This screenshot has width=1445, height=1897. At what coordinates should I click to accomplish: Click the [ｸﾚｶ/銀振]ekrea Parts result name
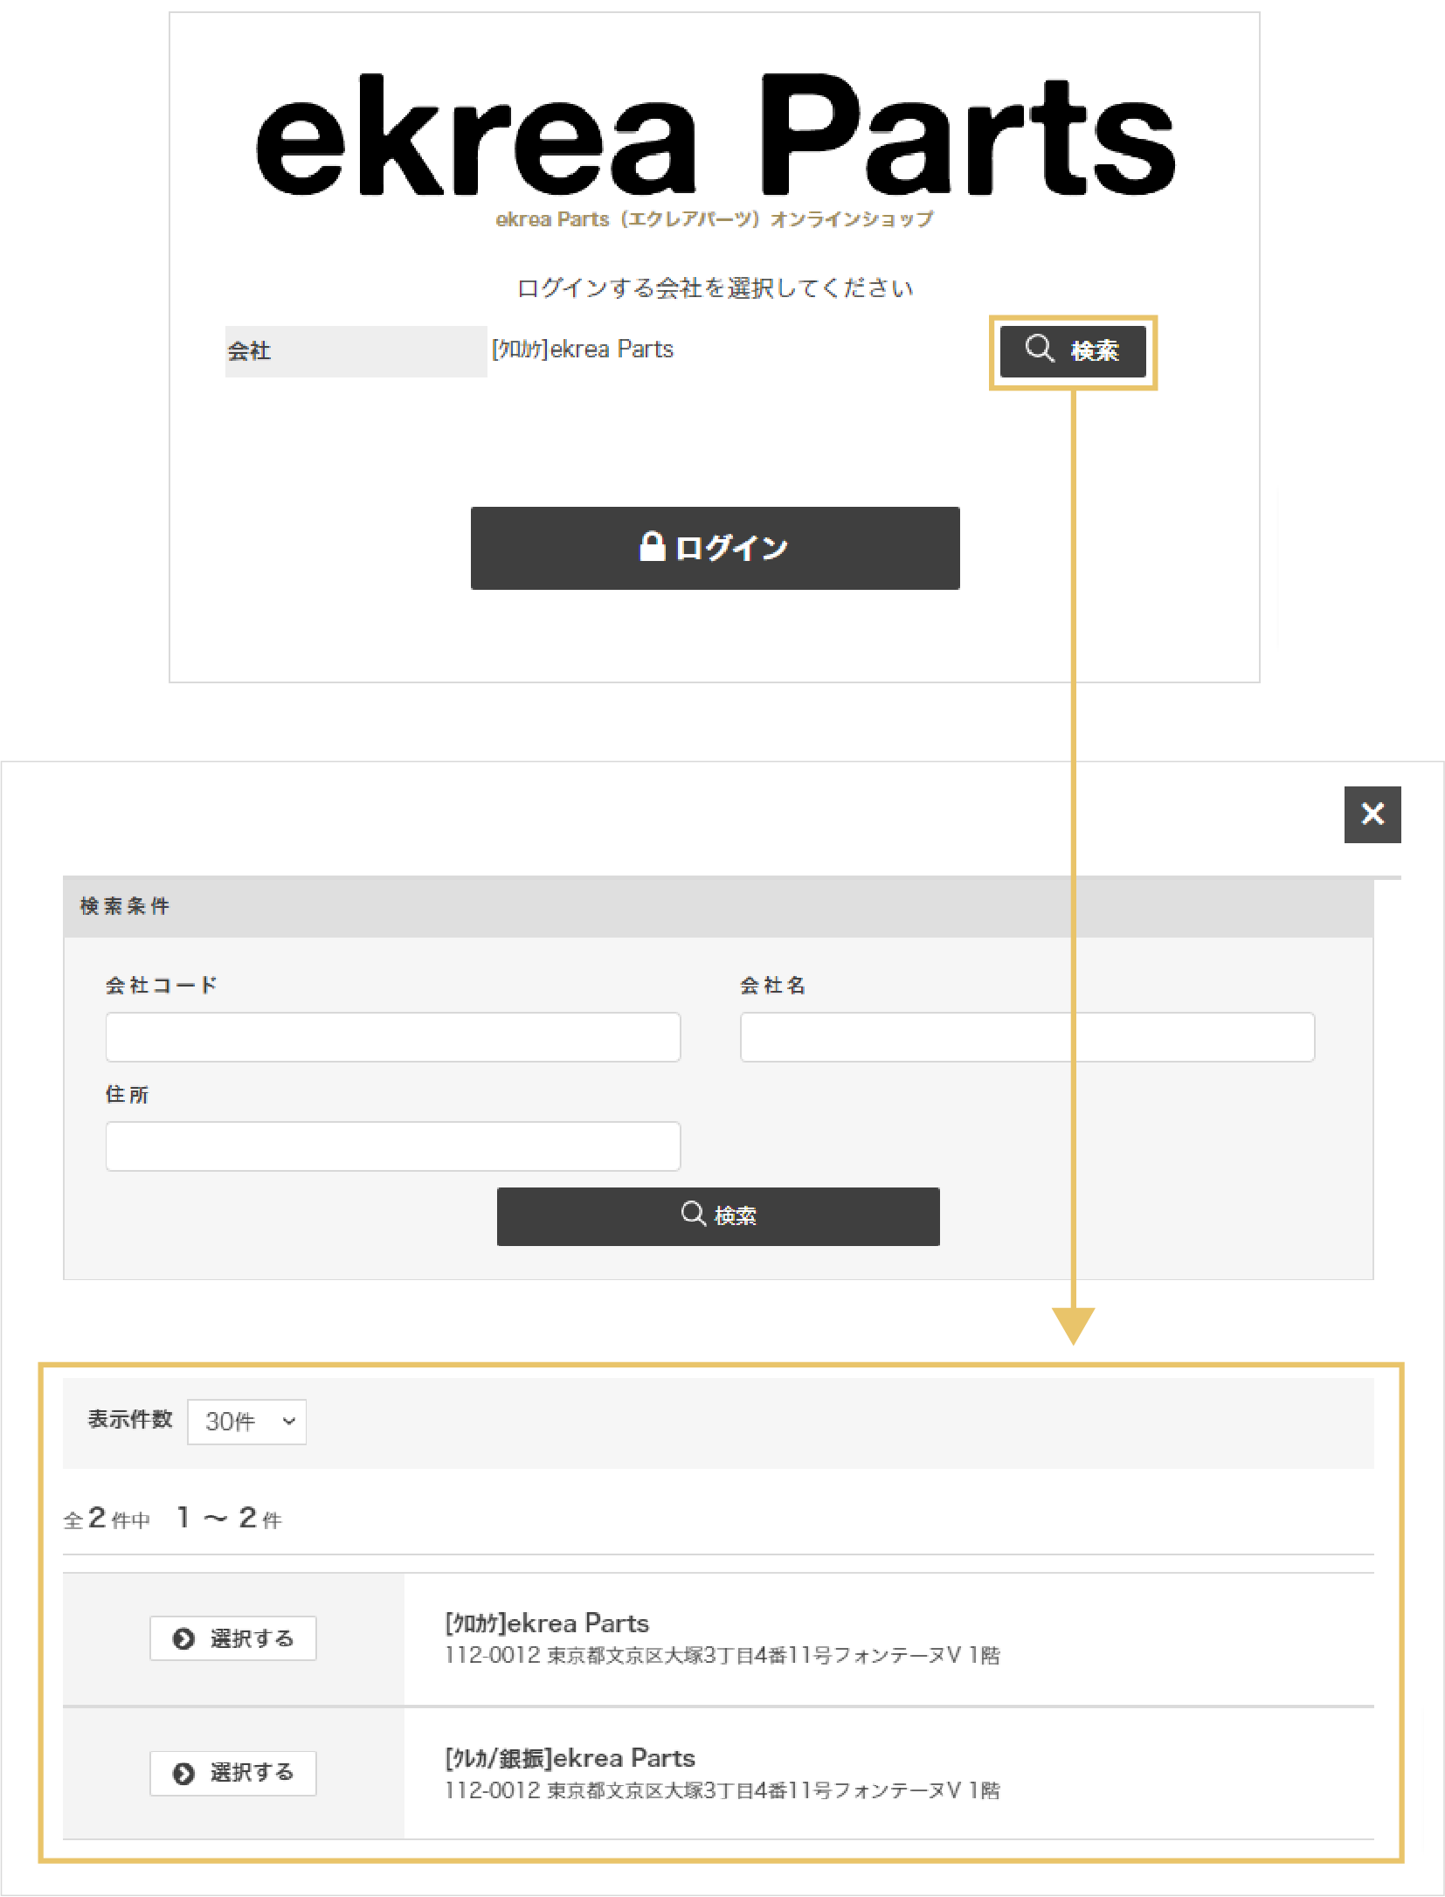[x=570, y=1758]
